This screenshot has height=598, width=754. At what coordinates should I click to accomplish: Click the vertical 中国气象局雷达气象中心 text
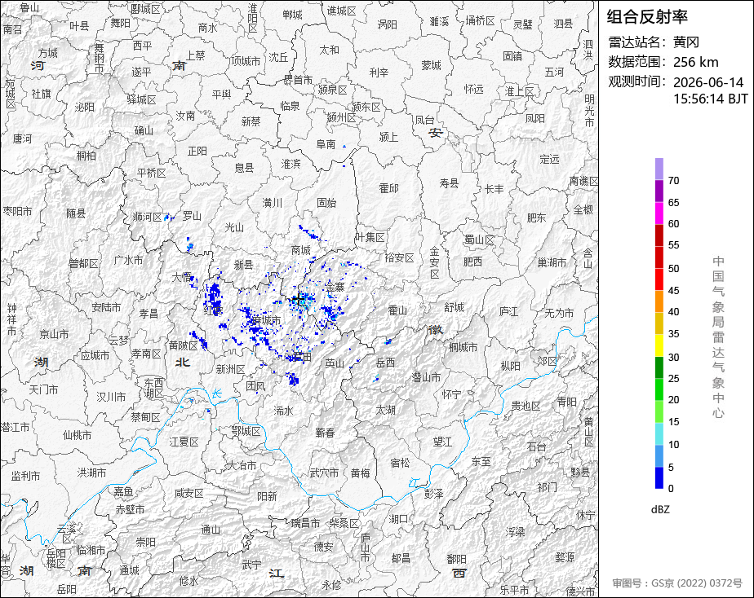pyautogui.click(x=718, y=337)
